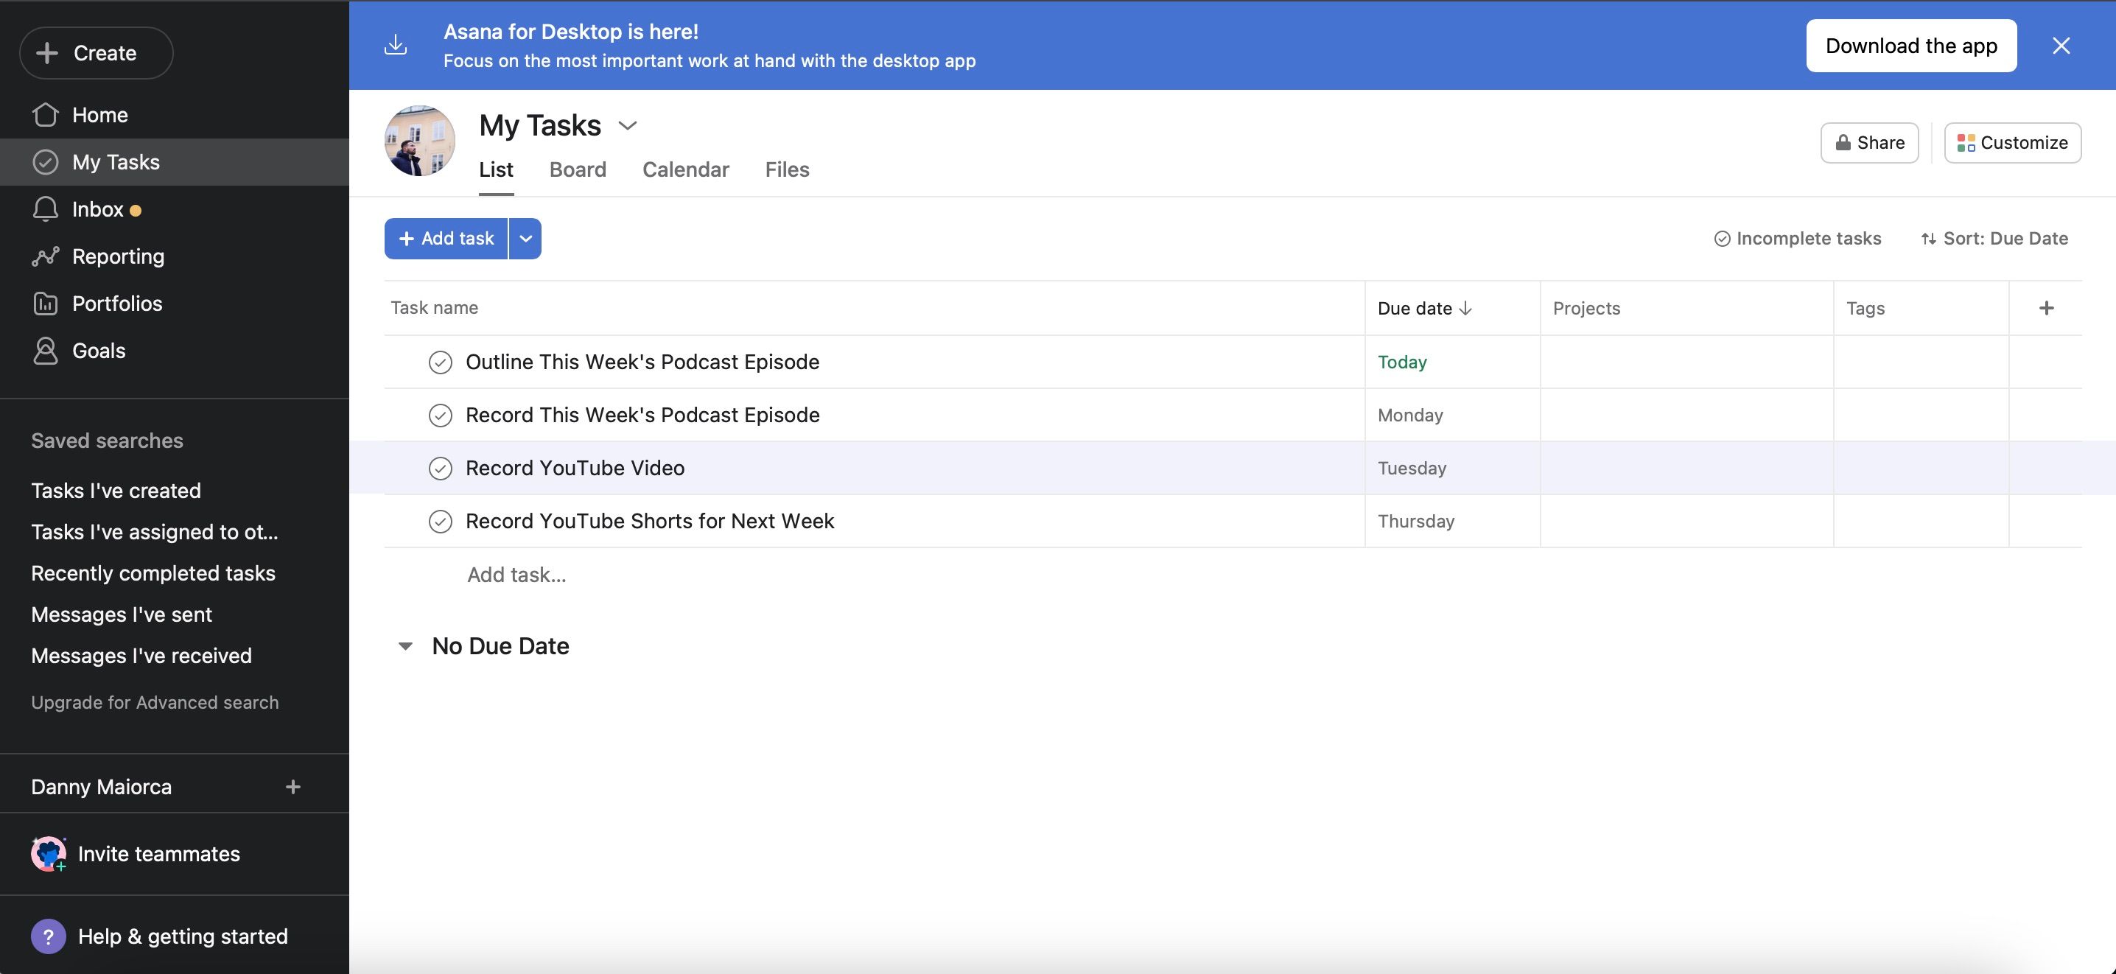Screen dimensions: 2116x974
Task: Expand the Add task dropdown arrow
Action: pos(525,239)
